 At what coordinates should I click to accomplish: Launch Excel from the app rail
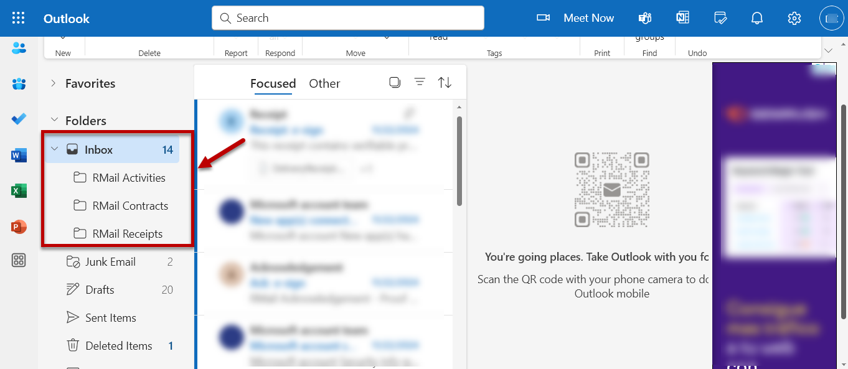click(x=19, y=191)
